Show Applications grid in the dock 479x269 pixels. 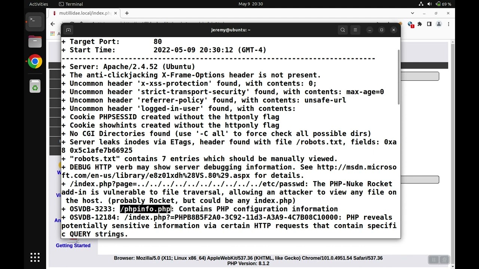tap(35, 257)
